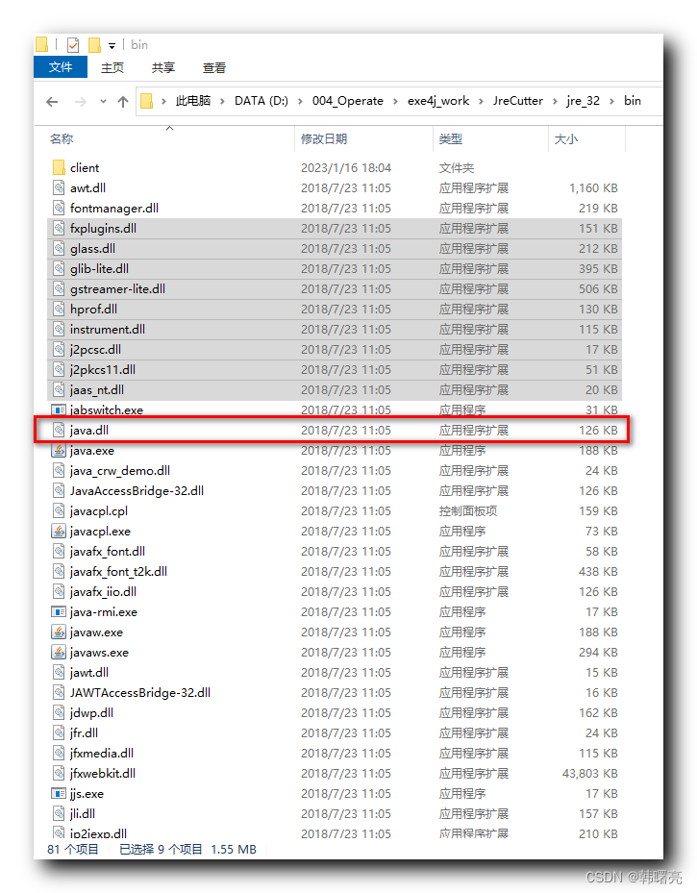Viewport: 697px width, 893px height.
Task: Select file name glib-lite.dll
Action: [x=99, y=269]
